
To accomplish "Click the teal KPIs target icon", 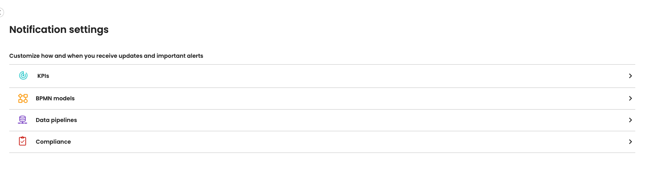I will [x=23, y=75].
